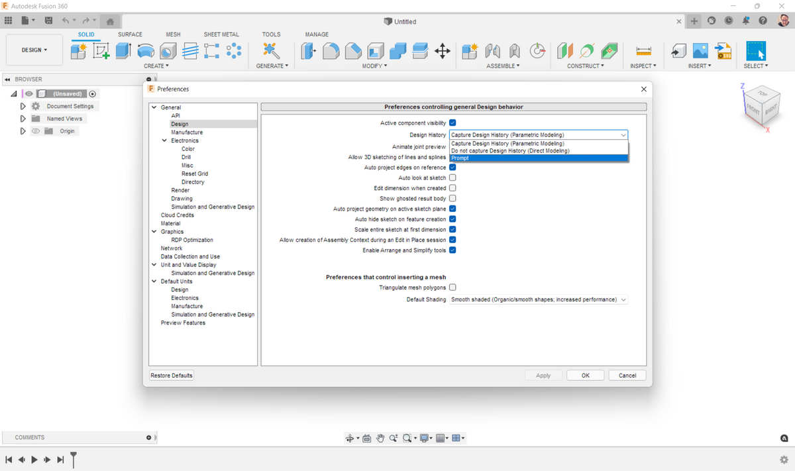Click the Orbit navigation icon at the bottom
Screen dimensions: 795x471
coord(350,439)
